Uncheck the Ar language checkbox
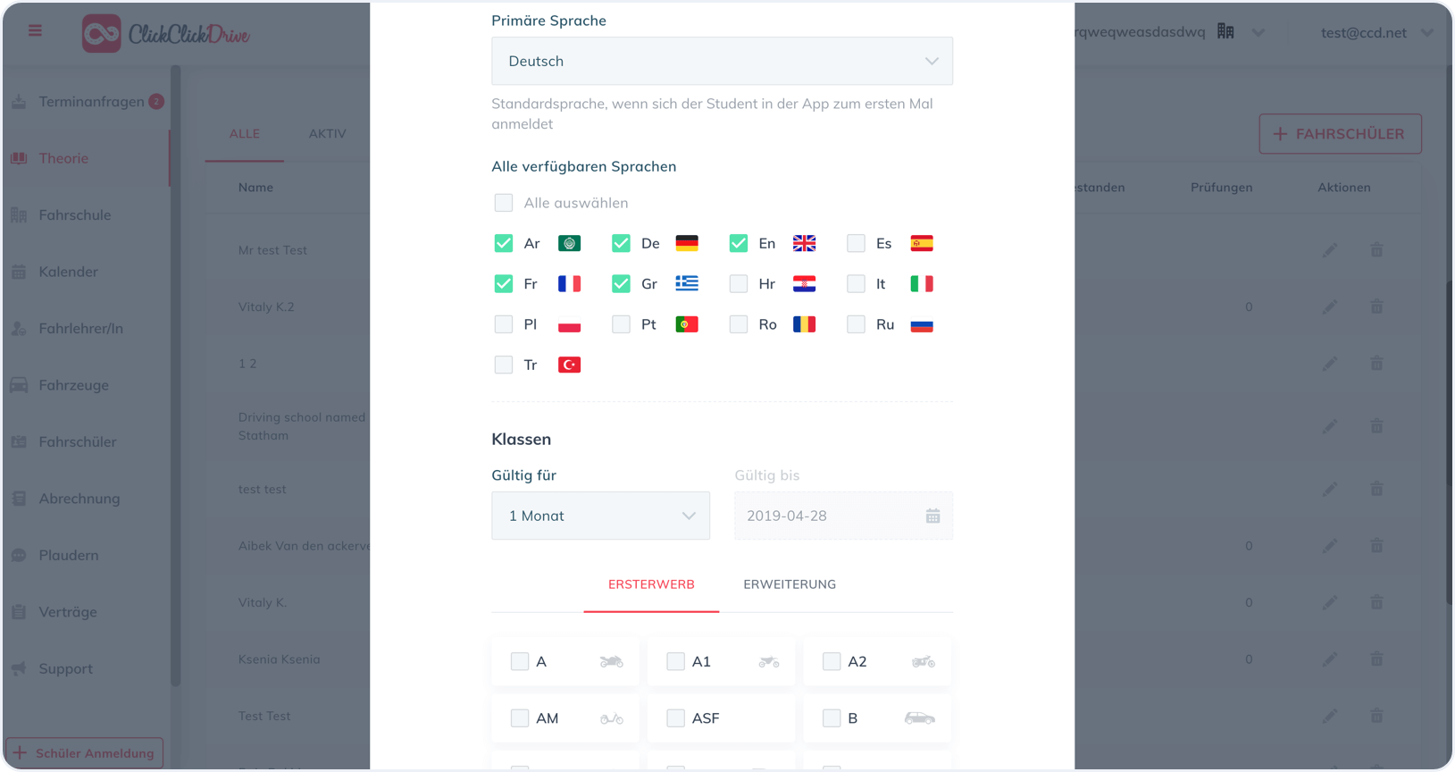The width and height of the screenshot is (1455, 772). [x=504, y=243]
